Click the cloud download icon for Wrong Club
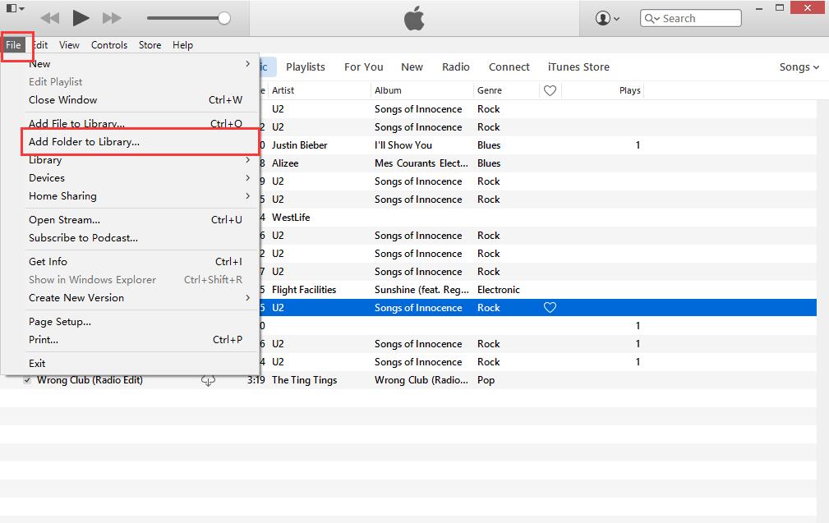The height and width of the screenshot is (523, 829). click(x=208, y=380)
